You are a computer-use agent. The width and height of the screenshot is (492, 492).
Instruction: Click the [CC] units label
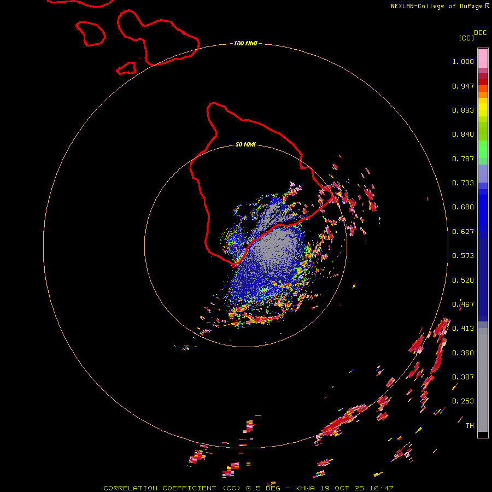466,38
